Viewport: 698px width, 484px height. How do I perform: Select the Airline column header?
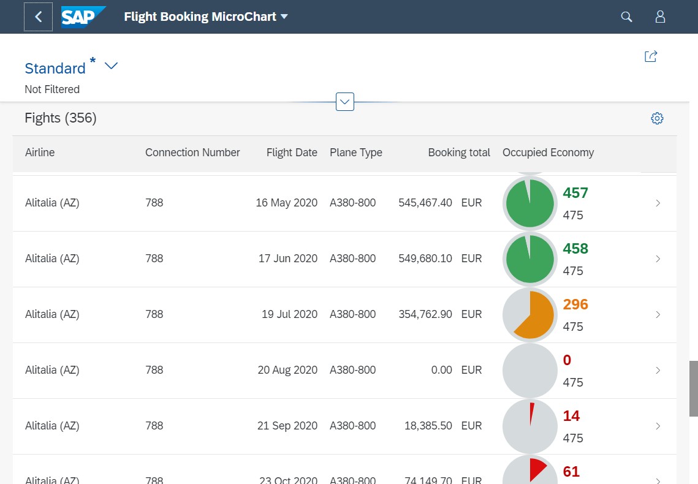coord(40,152)
